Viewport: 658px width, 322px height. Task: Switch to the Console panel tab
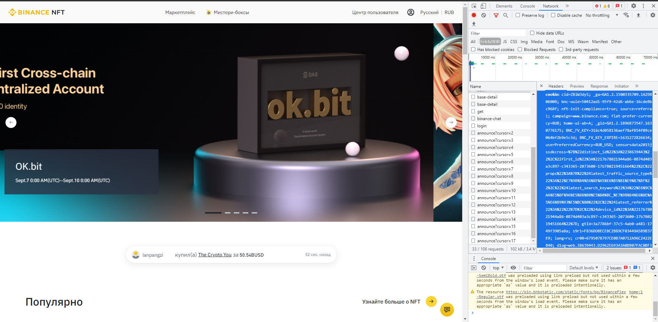pyautogui.click(x=527, y=6)
